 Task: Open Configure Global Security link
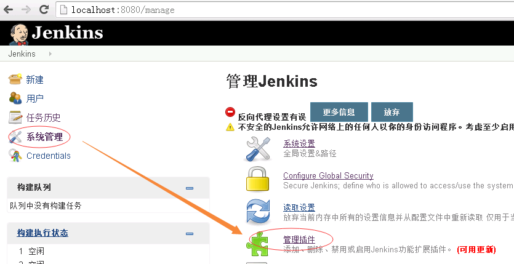pos(328,175)
